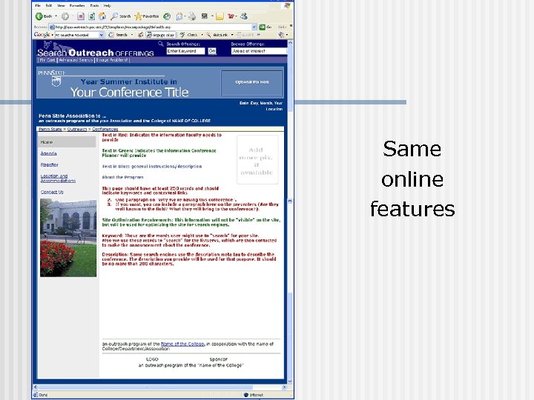The image size is (534, 400).
Task: Click the Done page icon in status bar
Action: [35, 395]
